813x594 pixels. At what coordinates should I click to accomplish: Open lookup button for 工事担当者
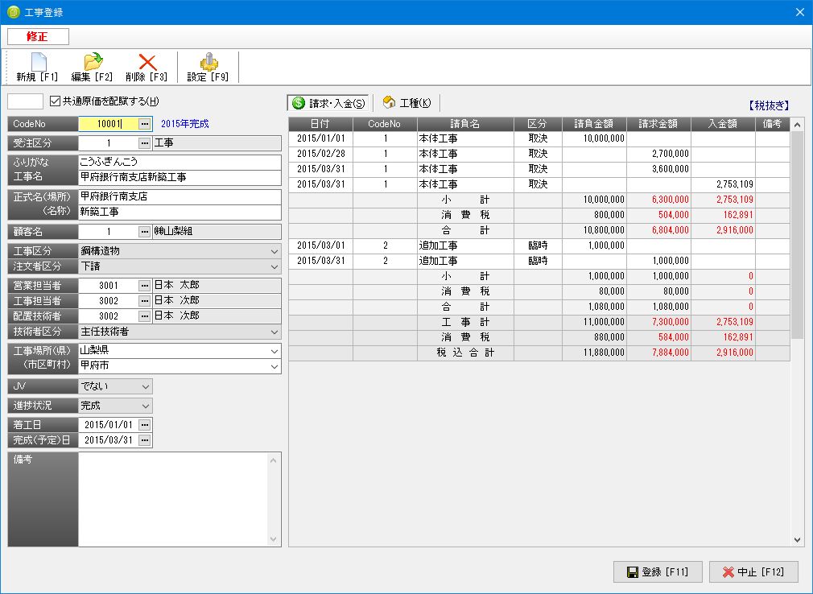pos(145,301)
